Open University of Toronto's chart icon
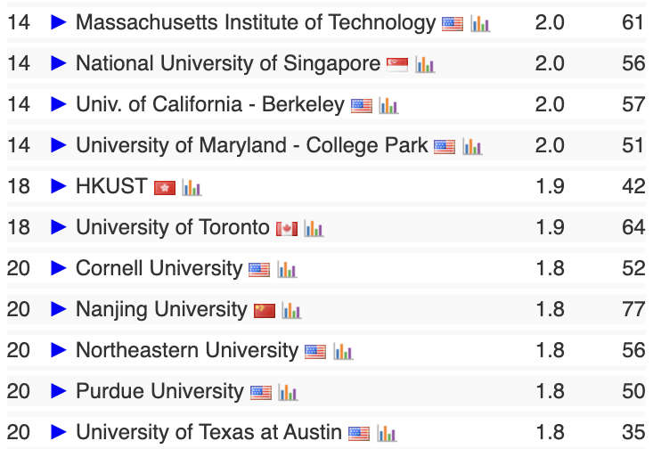Viewport: 661px width, 449px height. tap(314, 229)
